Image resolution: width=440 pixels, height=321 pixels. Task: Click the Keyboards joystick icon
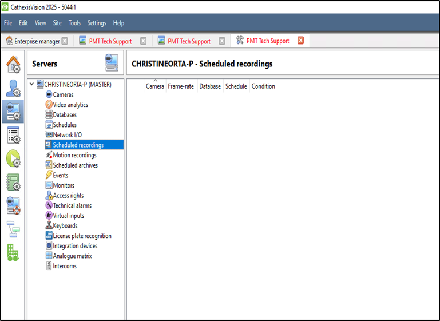49,225
